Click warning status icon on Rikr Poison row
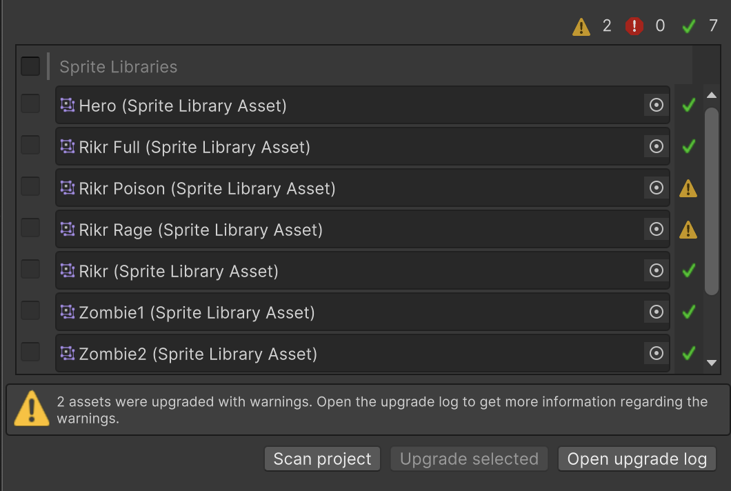The height and width of the screenshot is (491, 731). [x=688, y=188]
